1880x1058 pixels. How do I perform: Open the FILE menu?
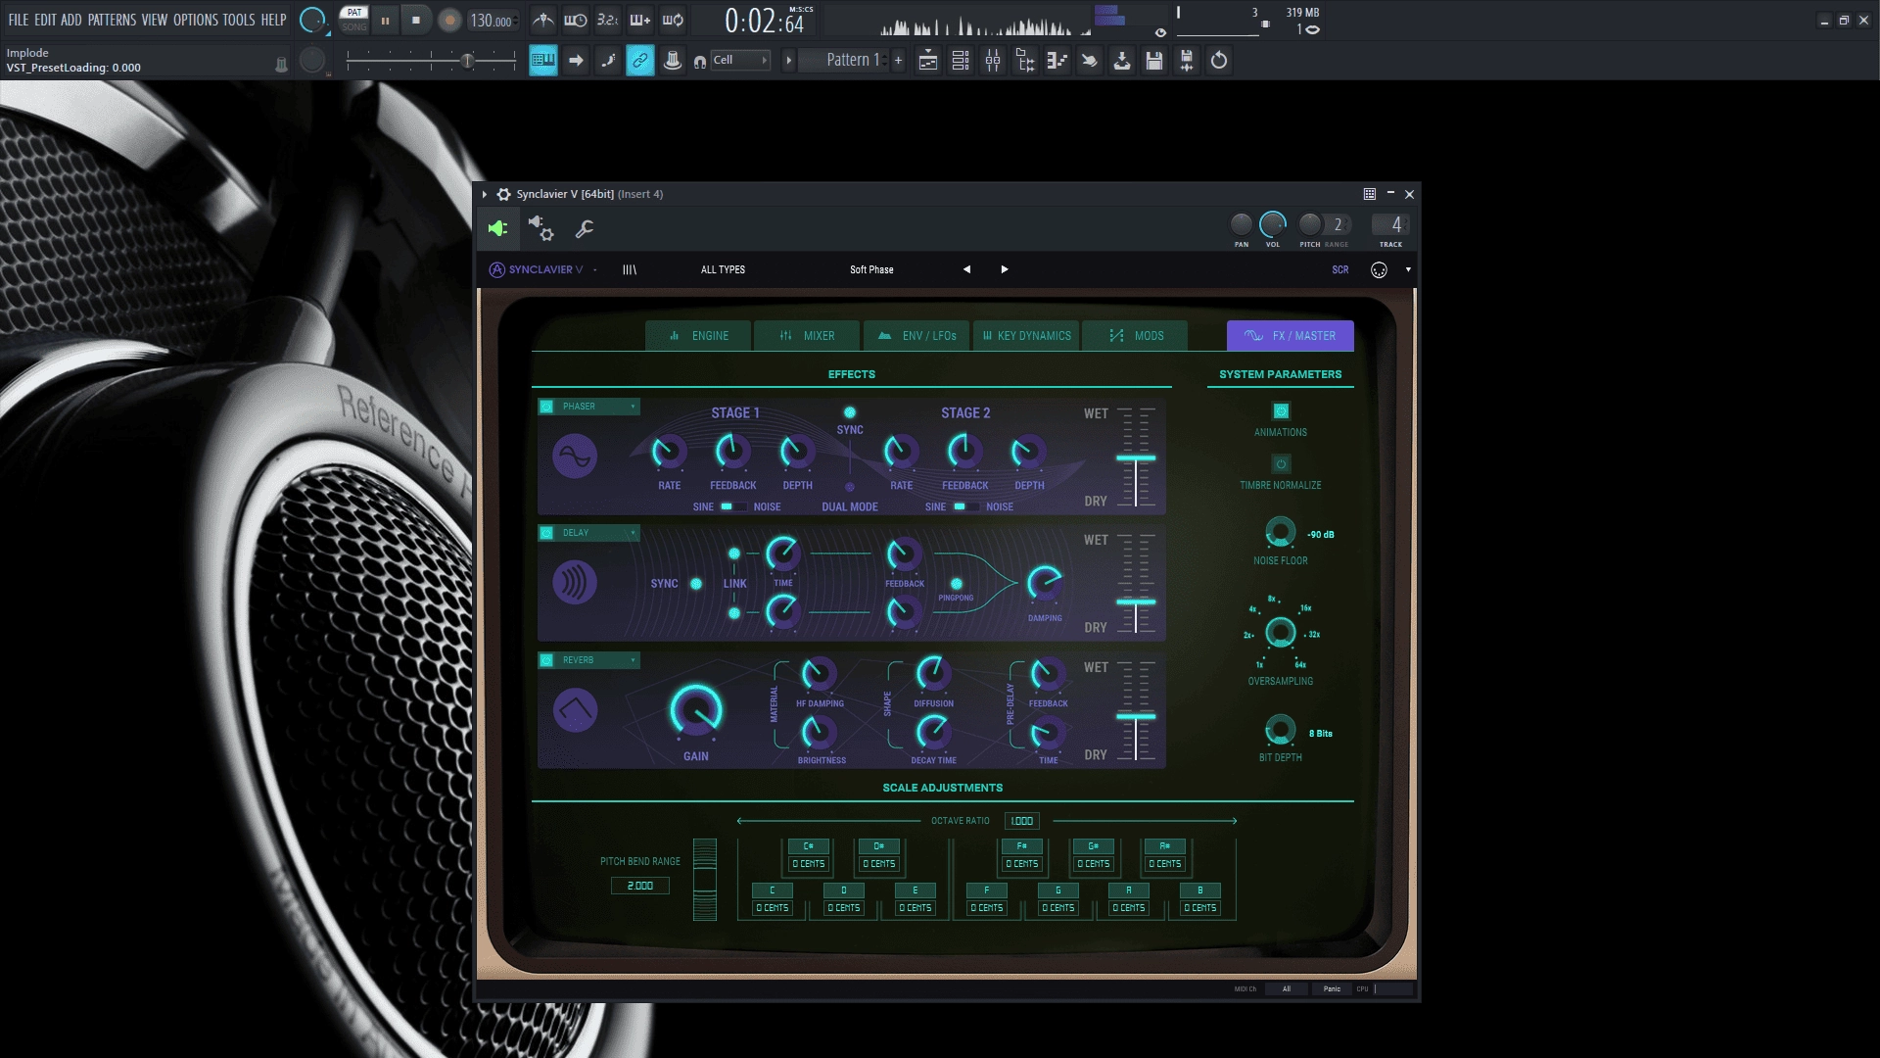19,20
